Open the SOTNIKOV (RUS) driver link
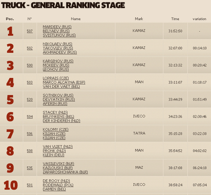Screen dimensions: 211x195 (58, 95)
